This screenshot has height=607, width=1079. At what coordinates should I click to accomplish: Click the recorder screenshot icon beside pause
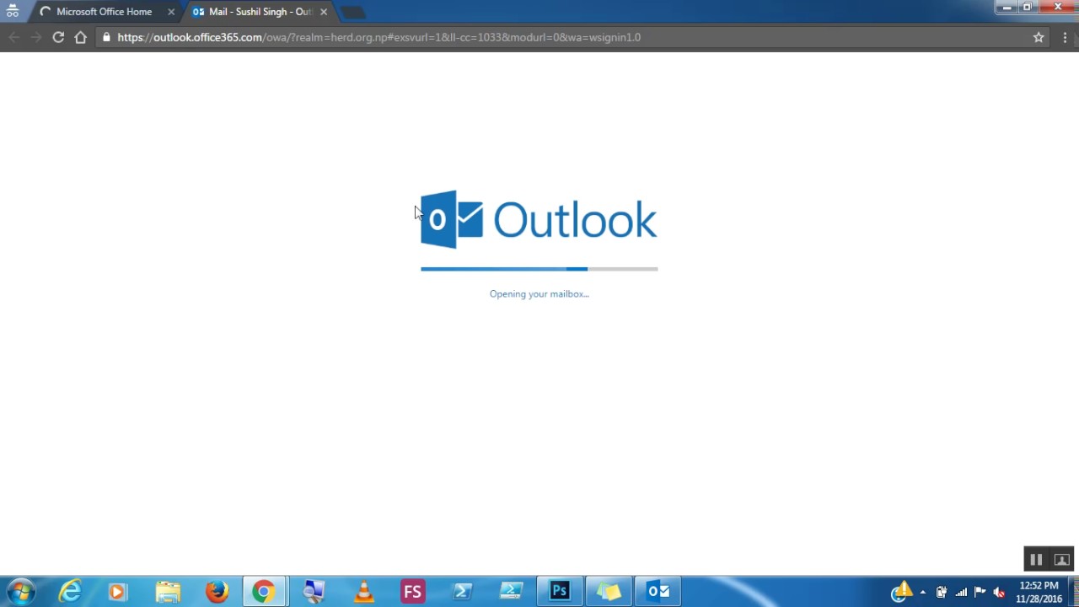1061,560
